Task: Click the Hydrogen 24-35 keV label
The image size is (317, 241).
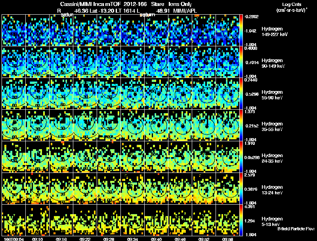Action: (272, 158)
